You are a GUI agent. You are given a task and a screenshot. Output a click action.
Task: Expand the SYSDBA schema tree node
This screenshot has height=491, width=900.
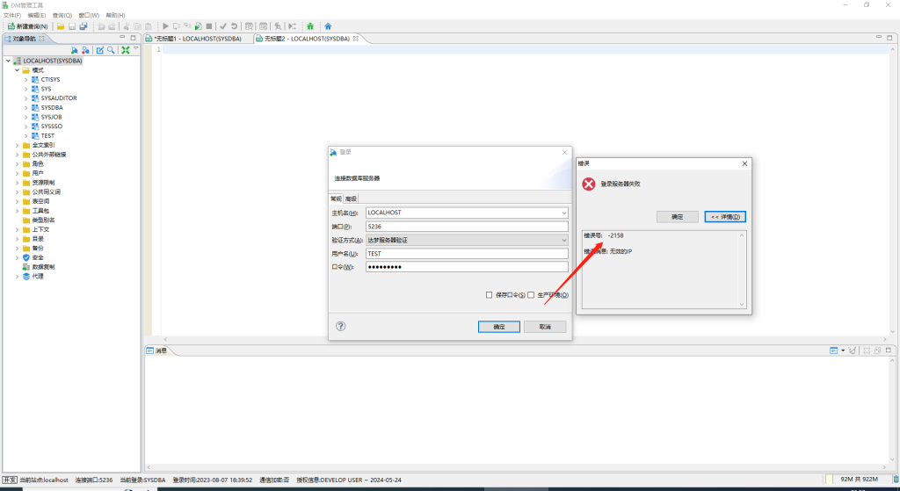click(27, 107)
